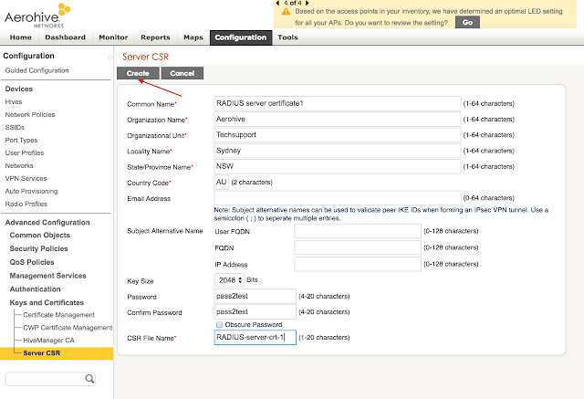Click the search magnifier icon in sidebar
Image resolution: width=584 pixels, height=399 pixels.
point(89,379)
